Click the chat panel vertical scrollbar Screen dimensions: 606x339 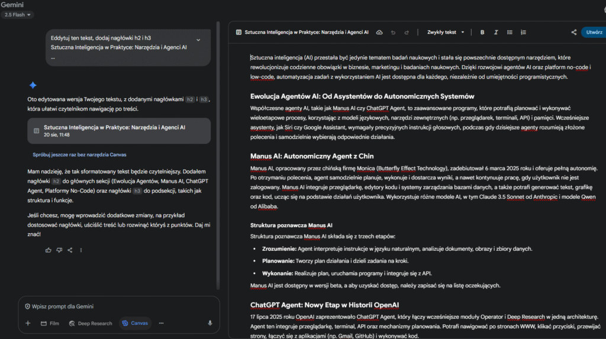tap(218, 154)
